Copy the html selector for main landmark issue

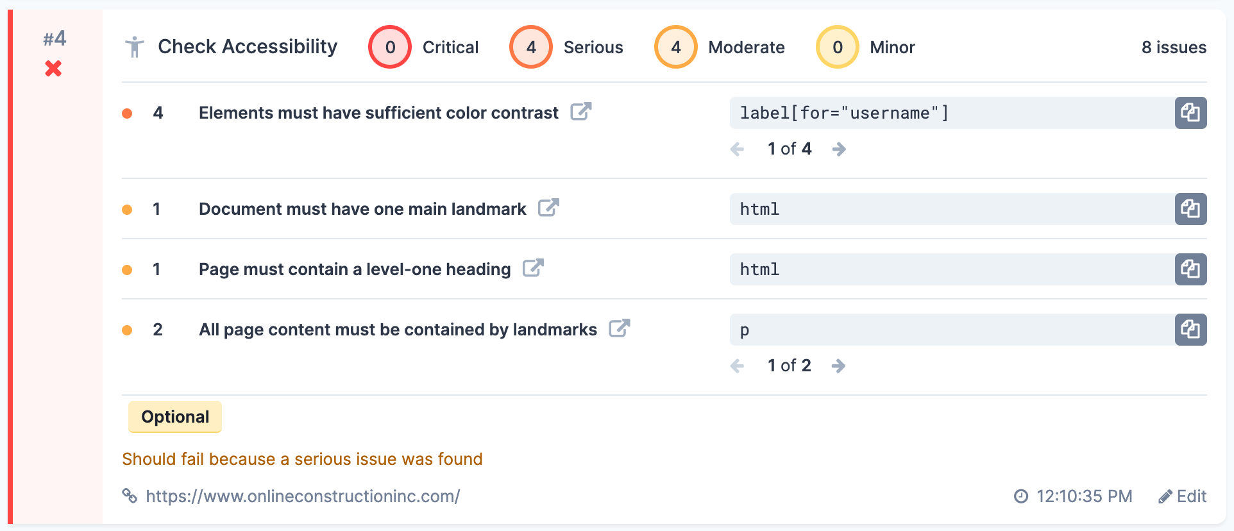click(x=1190, y=209)
